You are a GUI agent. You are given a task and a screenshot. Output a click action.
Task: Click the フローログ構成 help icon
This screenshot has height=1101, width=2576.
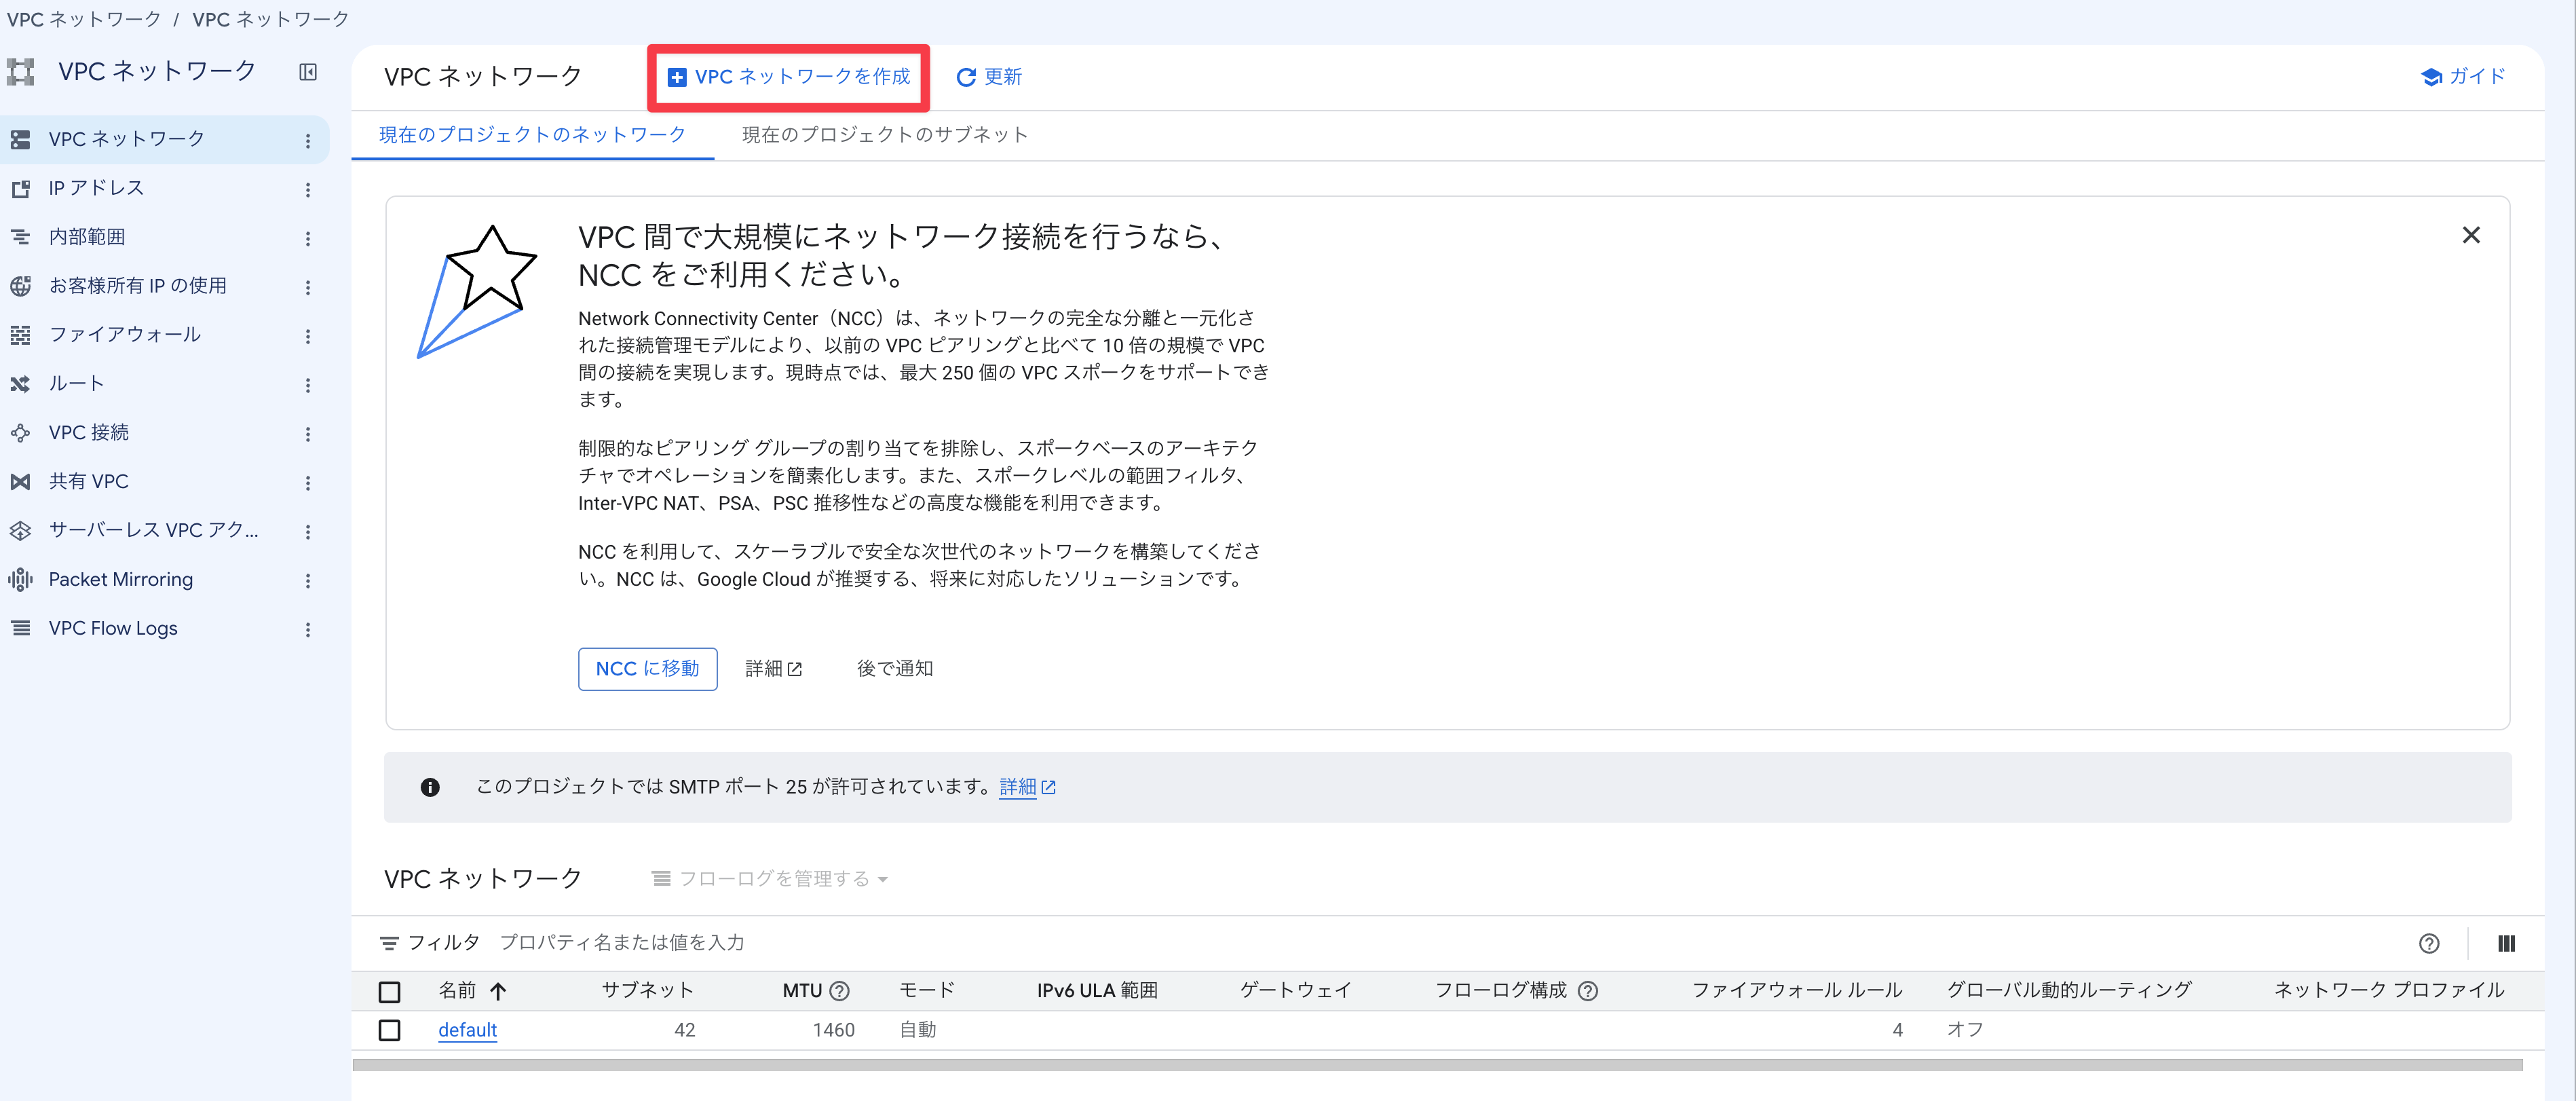point(1588,991)
